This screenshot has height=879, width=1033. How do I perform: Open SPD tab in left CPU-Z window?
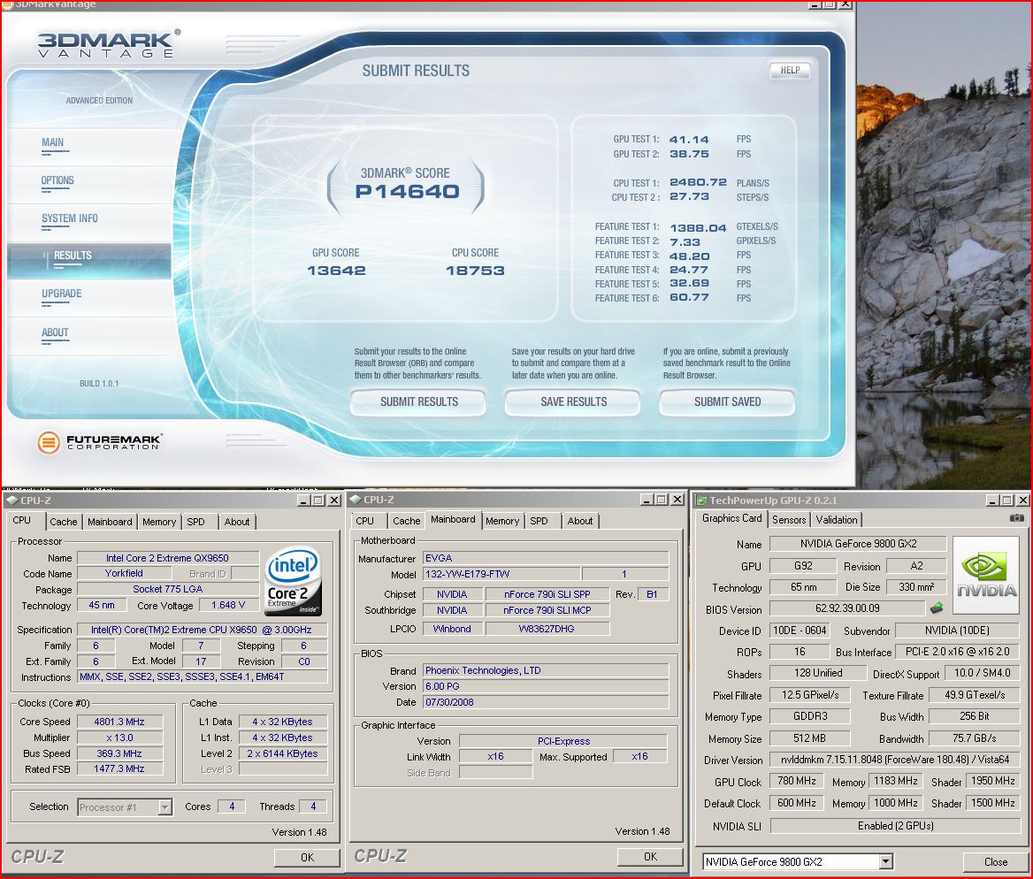195,522
